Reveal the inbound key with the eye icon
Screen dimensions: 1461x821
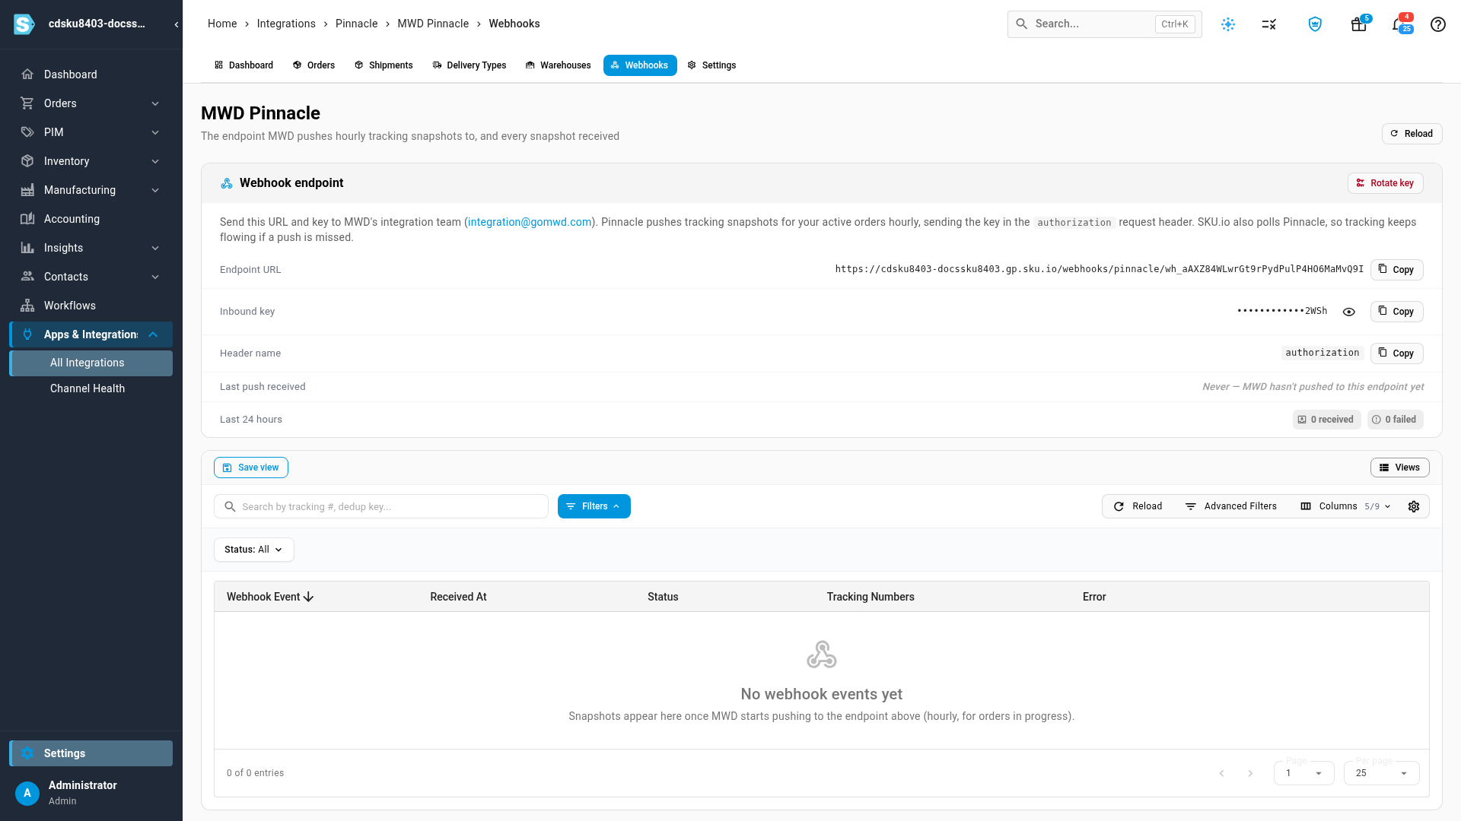point(1349,312)
